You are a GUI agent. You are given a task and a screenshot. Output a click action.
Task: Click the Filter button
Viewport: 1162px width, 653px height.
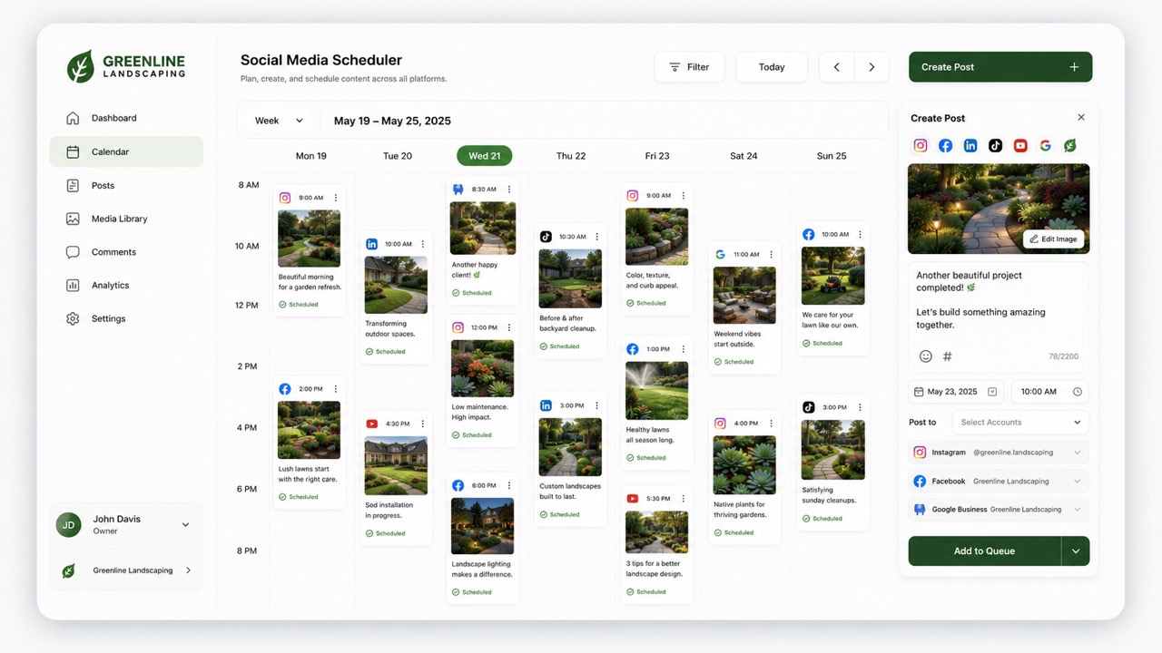click(689, 67)
